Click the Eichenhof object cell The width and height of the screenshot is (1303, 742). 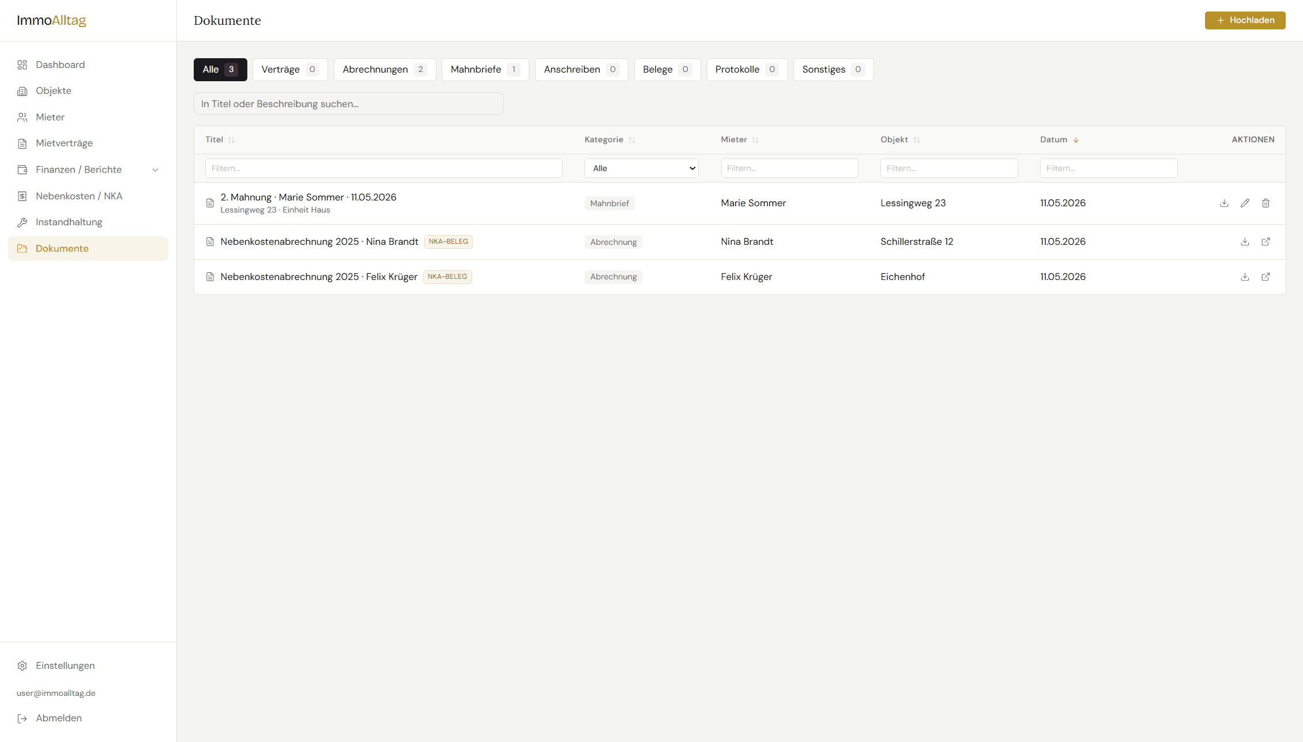(x=903, y=277)
